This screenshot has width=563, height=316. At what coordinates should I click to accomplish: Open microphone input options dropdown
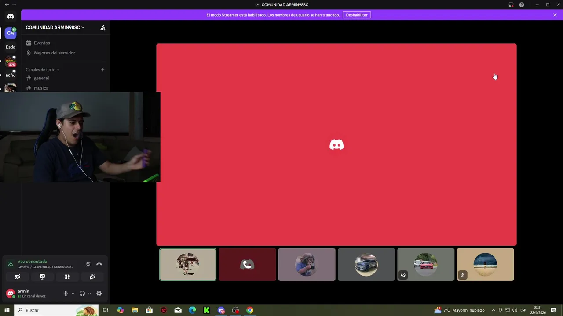click(73, 294)
